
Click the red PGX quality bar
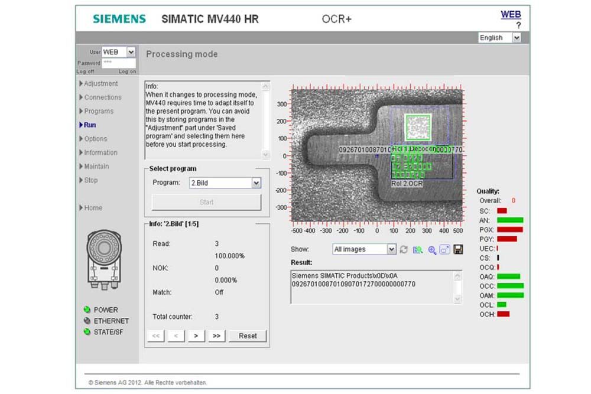509,229
